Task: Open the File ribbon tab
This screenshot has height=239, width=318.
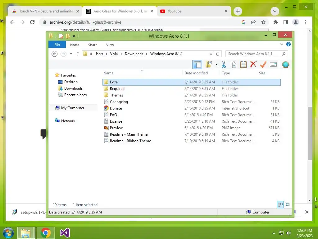Action: click(57, 45)
